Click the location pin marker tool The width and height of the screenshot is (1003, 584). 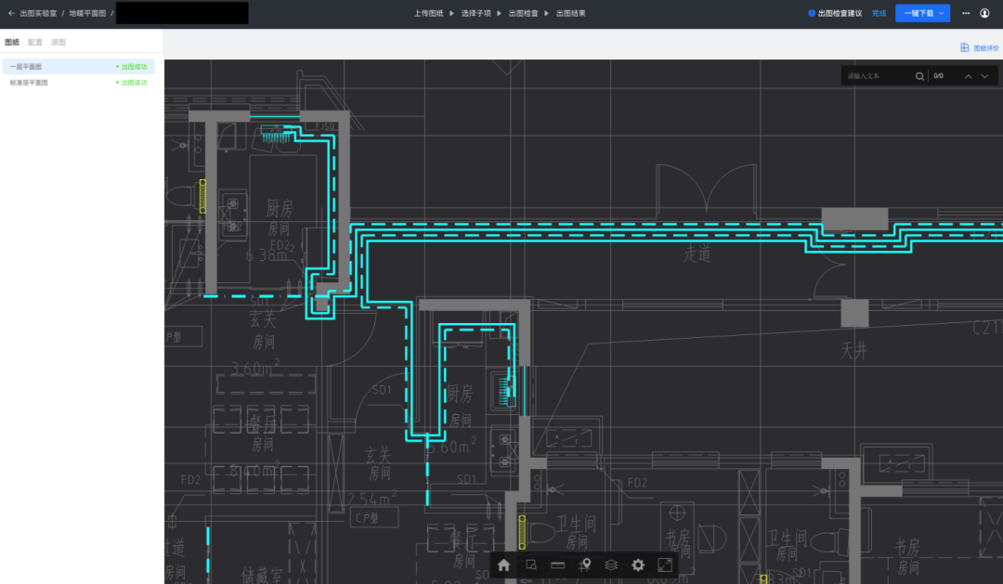[585, 565]
